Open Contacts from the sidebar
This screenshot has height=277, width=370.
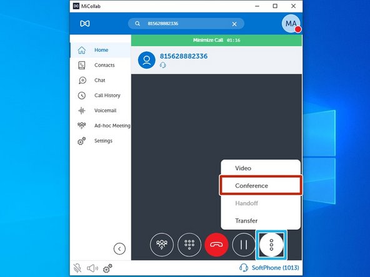[101, 65]
